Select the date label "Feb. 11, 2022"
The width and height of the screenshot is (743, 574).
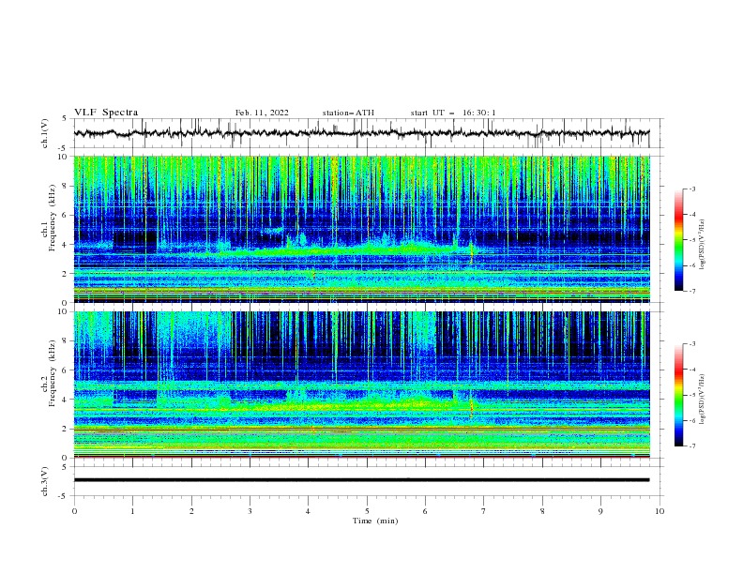tap(262, 113)
